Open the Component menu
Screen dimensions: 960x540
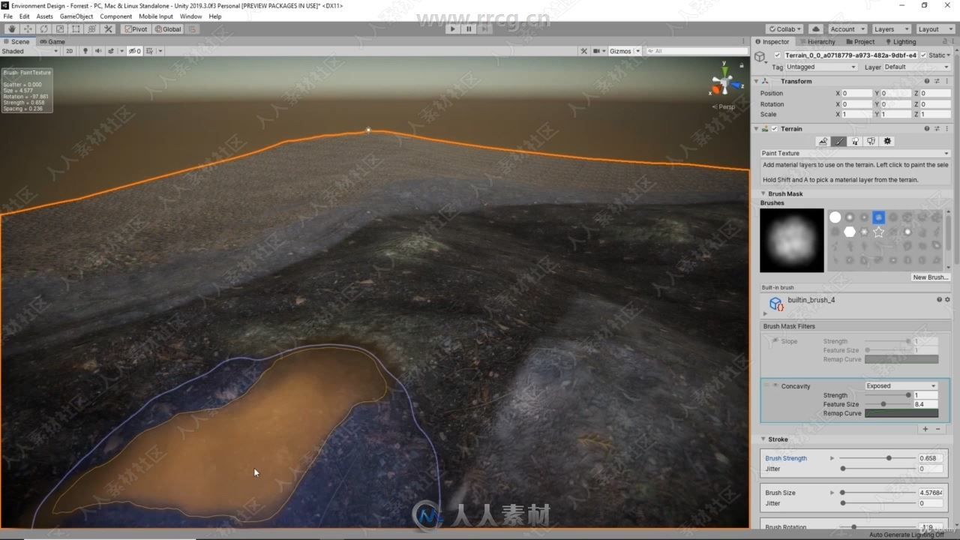[x=116, y=16]
